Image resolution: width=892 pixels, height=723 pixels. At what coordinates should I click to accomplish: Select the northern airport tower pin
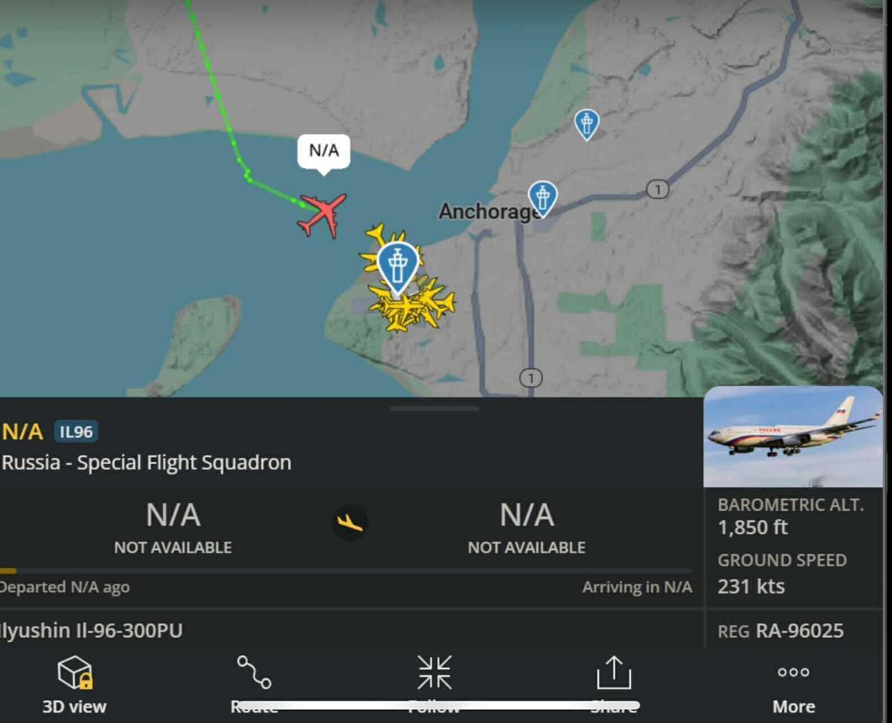(x=587, y=124)
